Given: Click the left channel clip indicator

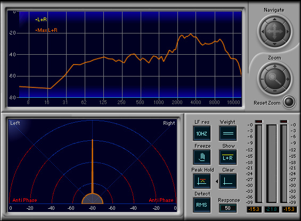Looking at the screenshot, I should (258, 122).
